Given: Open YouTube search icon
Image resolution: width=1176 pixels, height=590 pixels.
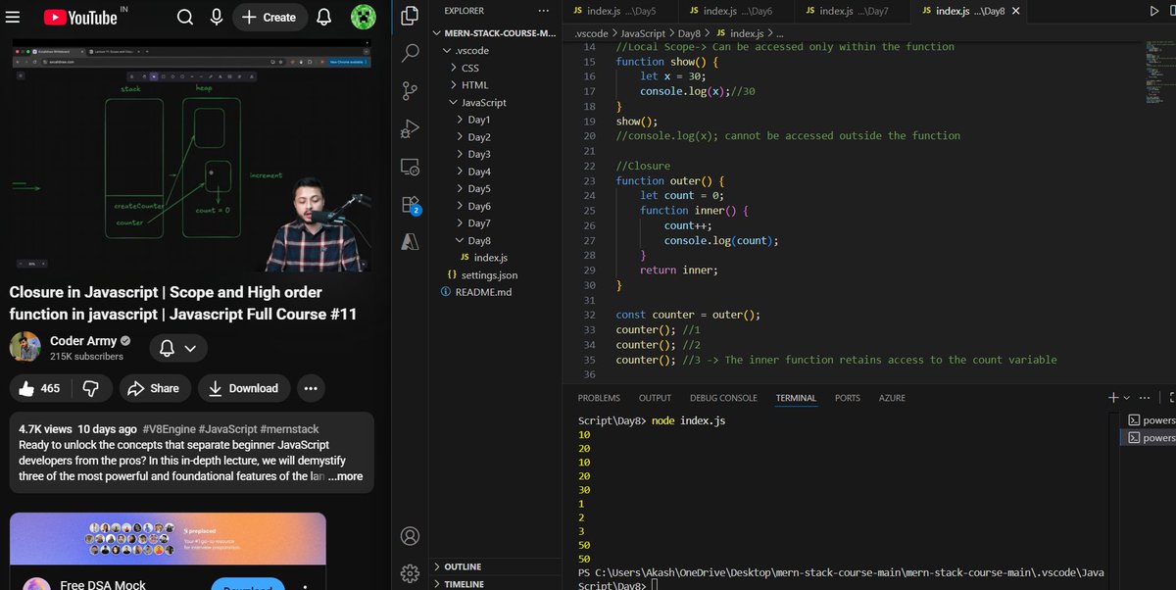Looking at the screenshot, I should click(185, 17).
